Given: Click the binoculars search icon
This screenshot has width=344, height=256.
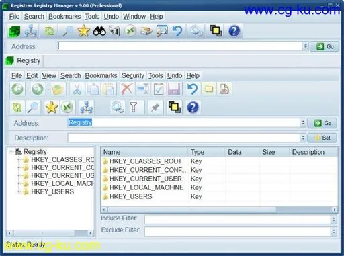Looking at the screenshot, I should point(99,31).
